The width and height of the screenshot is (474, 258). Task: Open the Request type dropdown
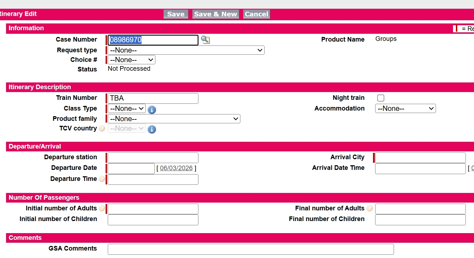(x=186, y=50)
